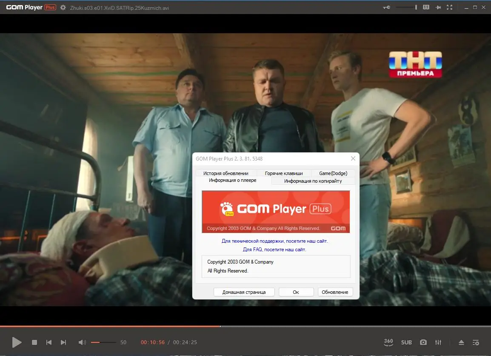Toggle subtitles with the SUB button
The width and height of the screenshot is (491, 356).
pyautogui.click(x=406, y=342)
